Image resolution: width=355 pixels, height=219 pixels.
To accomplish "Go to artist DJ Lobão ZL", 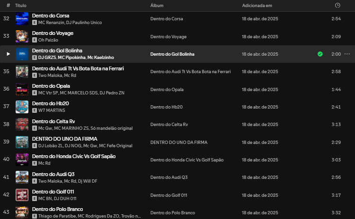I will (x=51, y=146).
